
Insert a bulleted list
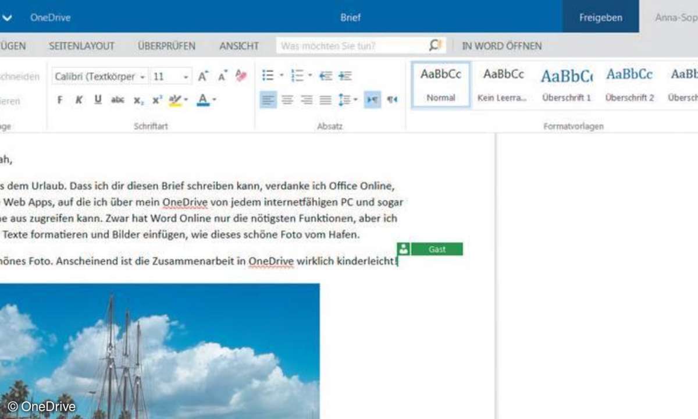(x=268, y=76)
